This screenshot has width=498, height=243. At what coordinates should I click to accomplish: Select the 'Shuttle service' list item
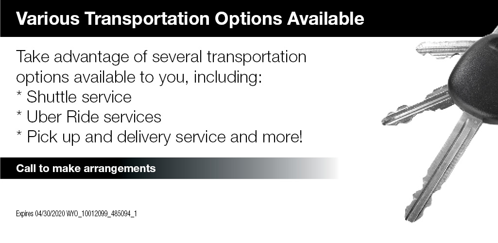click(79, 97)
